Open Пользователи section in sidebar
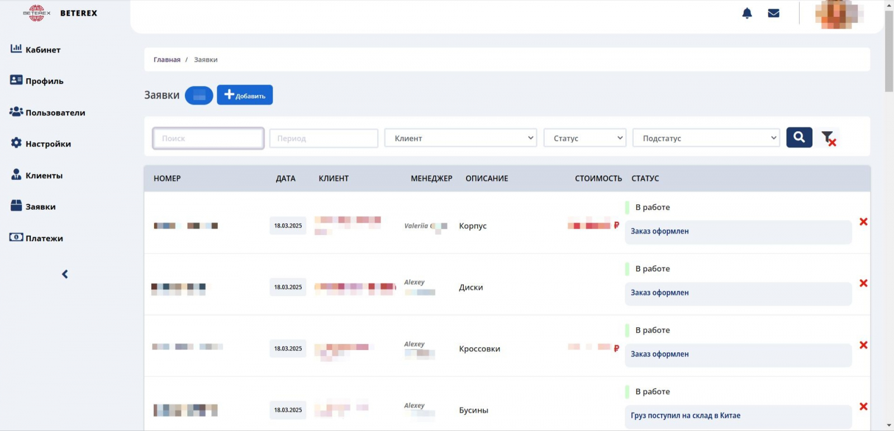The image size is (894, 431). coord(55,113)
